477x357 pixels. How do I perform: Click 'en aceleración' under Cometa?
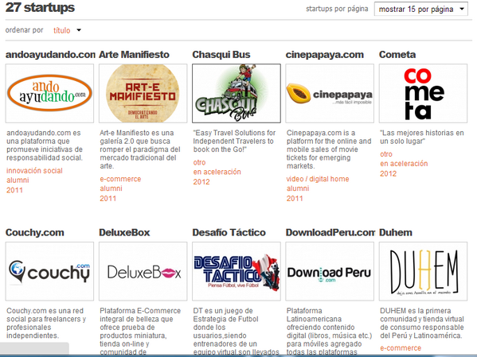pos(404,164)
